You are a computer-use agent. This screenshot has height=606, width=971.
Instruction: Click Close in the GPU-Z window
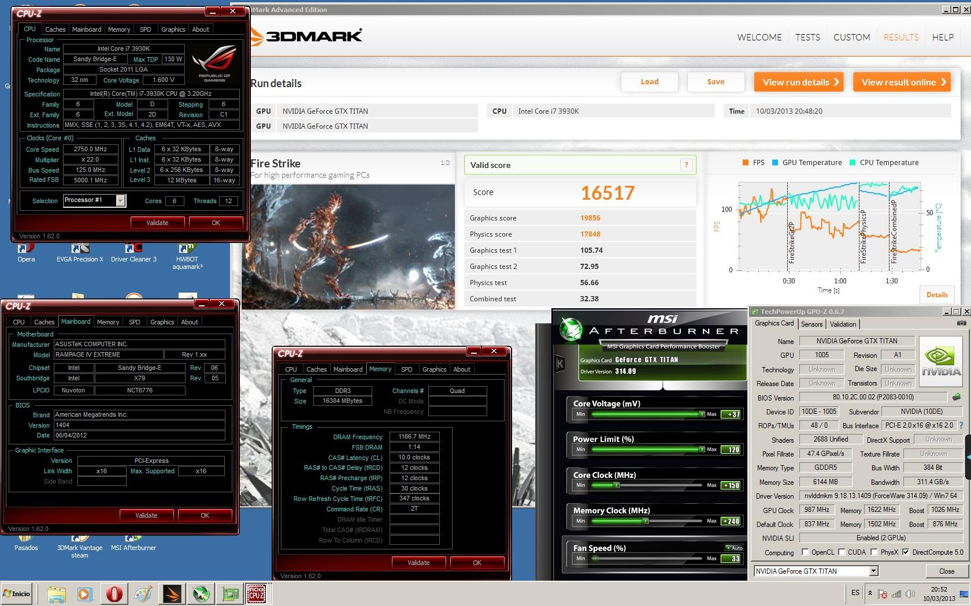947,571
